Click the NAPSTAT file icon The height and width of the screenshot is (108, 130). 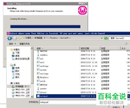tap(38, 51)
